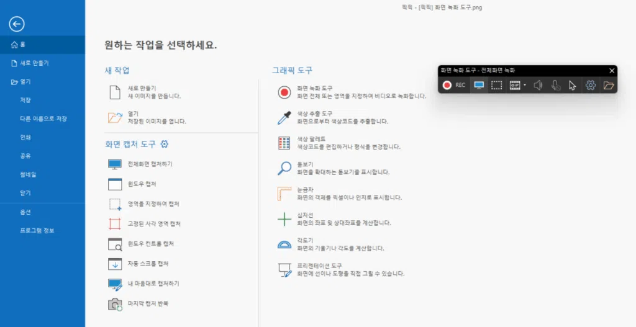Toggle mouse cursor capture icon in recorder

[573, 85]
